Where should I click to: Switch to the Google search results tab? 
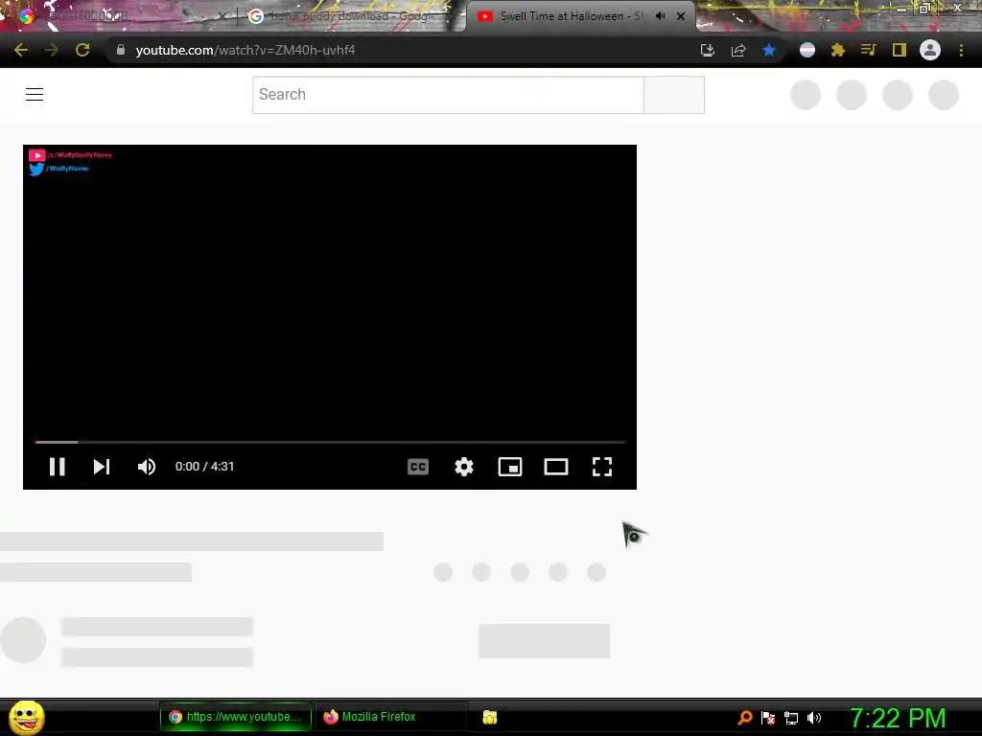tap(351, 16)
